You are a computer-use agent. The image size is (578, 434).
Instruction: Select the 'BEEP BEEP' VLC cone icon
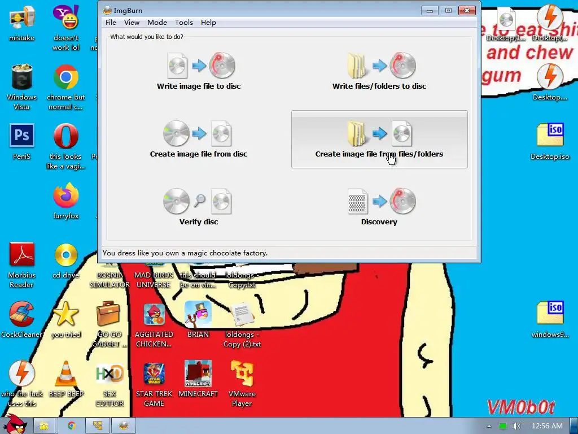tap(65, 379)
